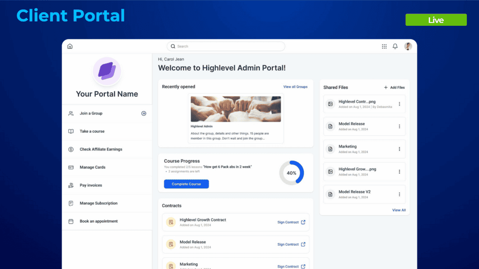Click the contract icon for Highlevel Growth Contract
This screenshot has width=479, height=269.
pos(171,222)
